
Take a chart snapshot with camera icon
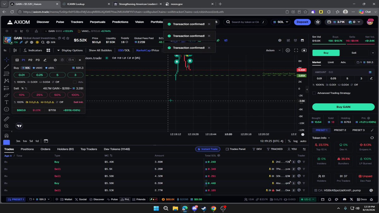(304, 50)
